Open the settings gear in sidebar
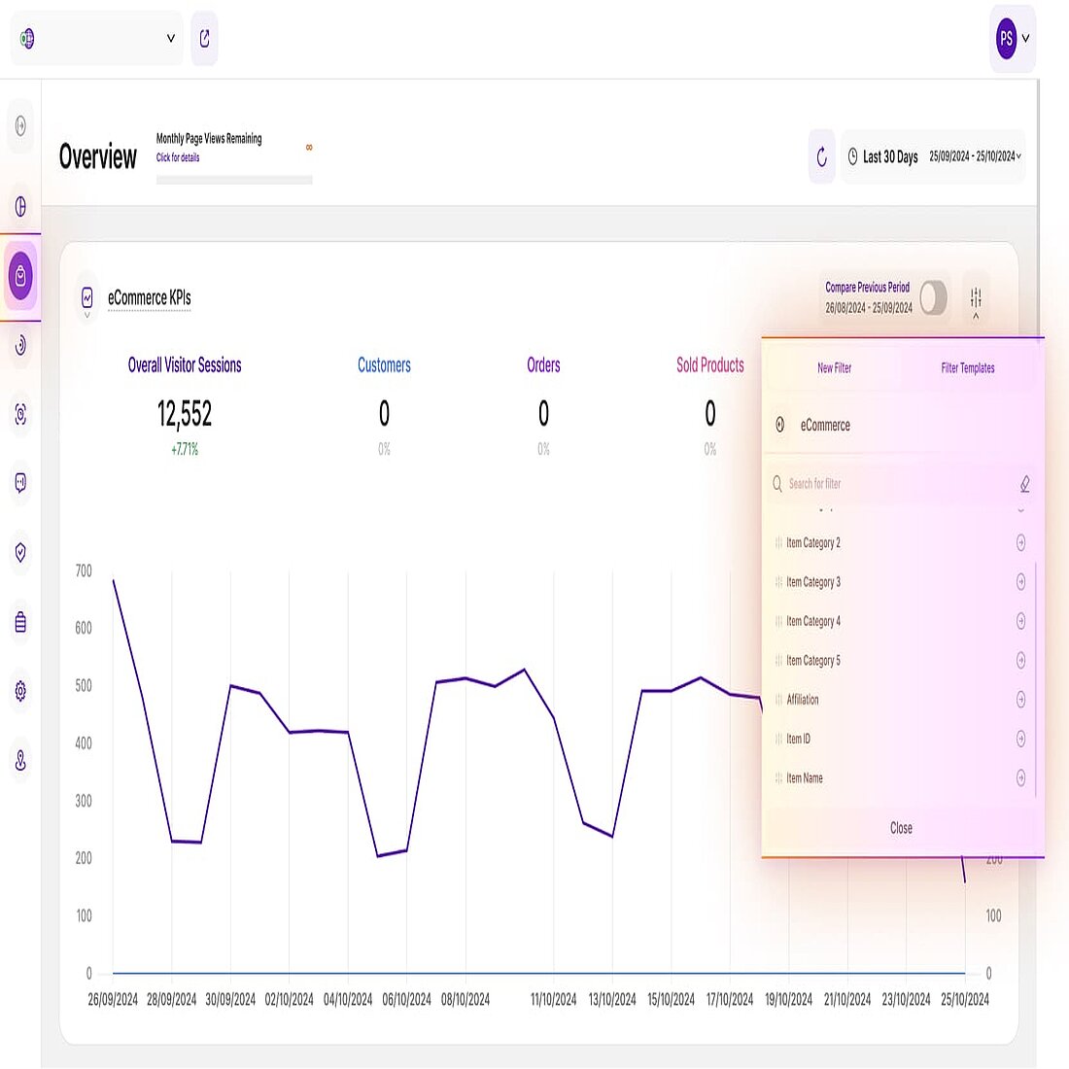The image size is (1069, 1069). coord(20,691)
